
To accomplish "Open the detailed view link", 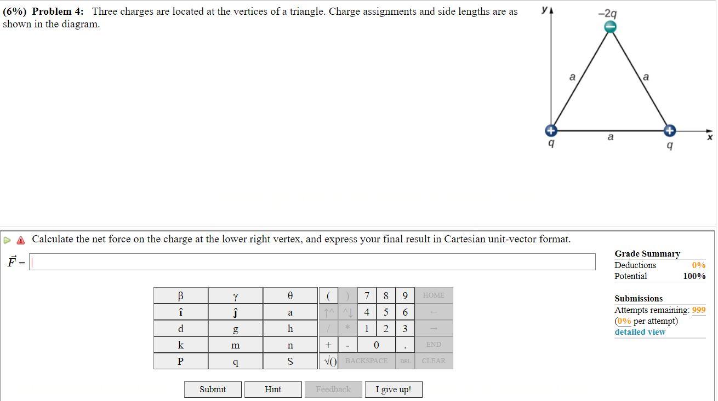I will (639, 332).
